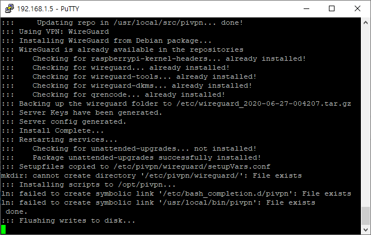
Task: Click the 'Using VPN: WireGuard' line
Action: pos(55,31)
